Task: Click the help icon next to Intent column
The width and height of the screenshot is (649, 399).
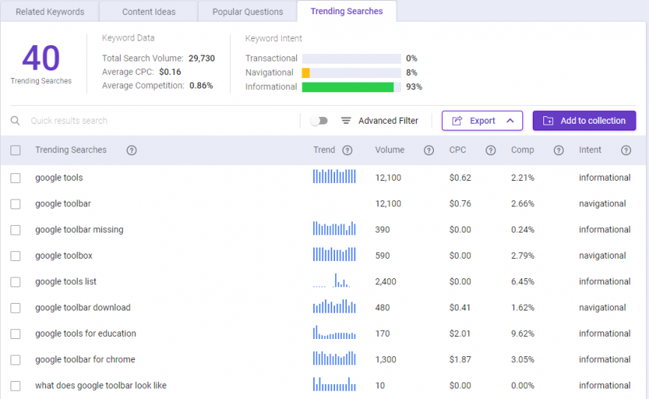Action: [x=626, y=151]
